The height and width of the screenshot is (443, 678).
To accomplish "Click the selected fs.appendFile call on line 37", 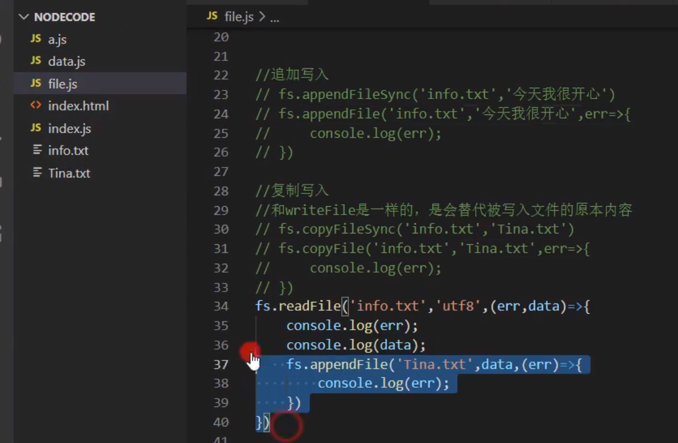I will 434,364.
